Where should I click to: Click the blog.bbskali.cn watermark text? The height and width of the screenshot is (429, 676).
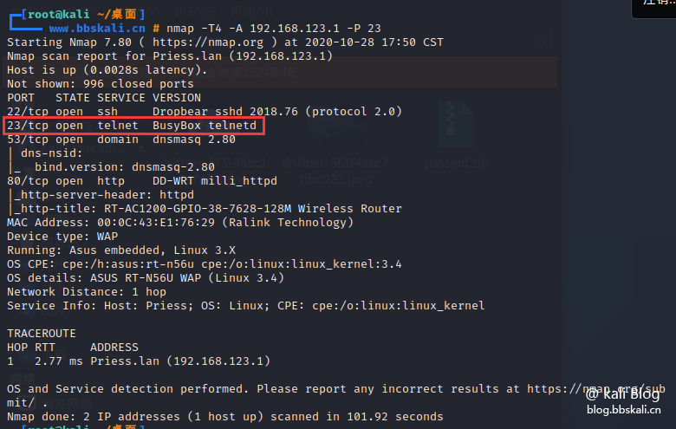(623, 410)
